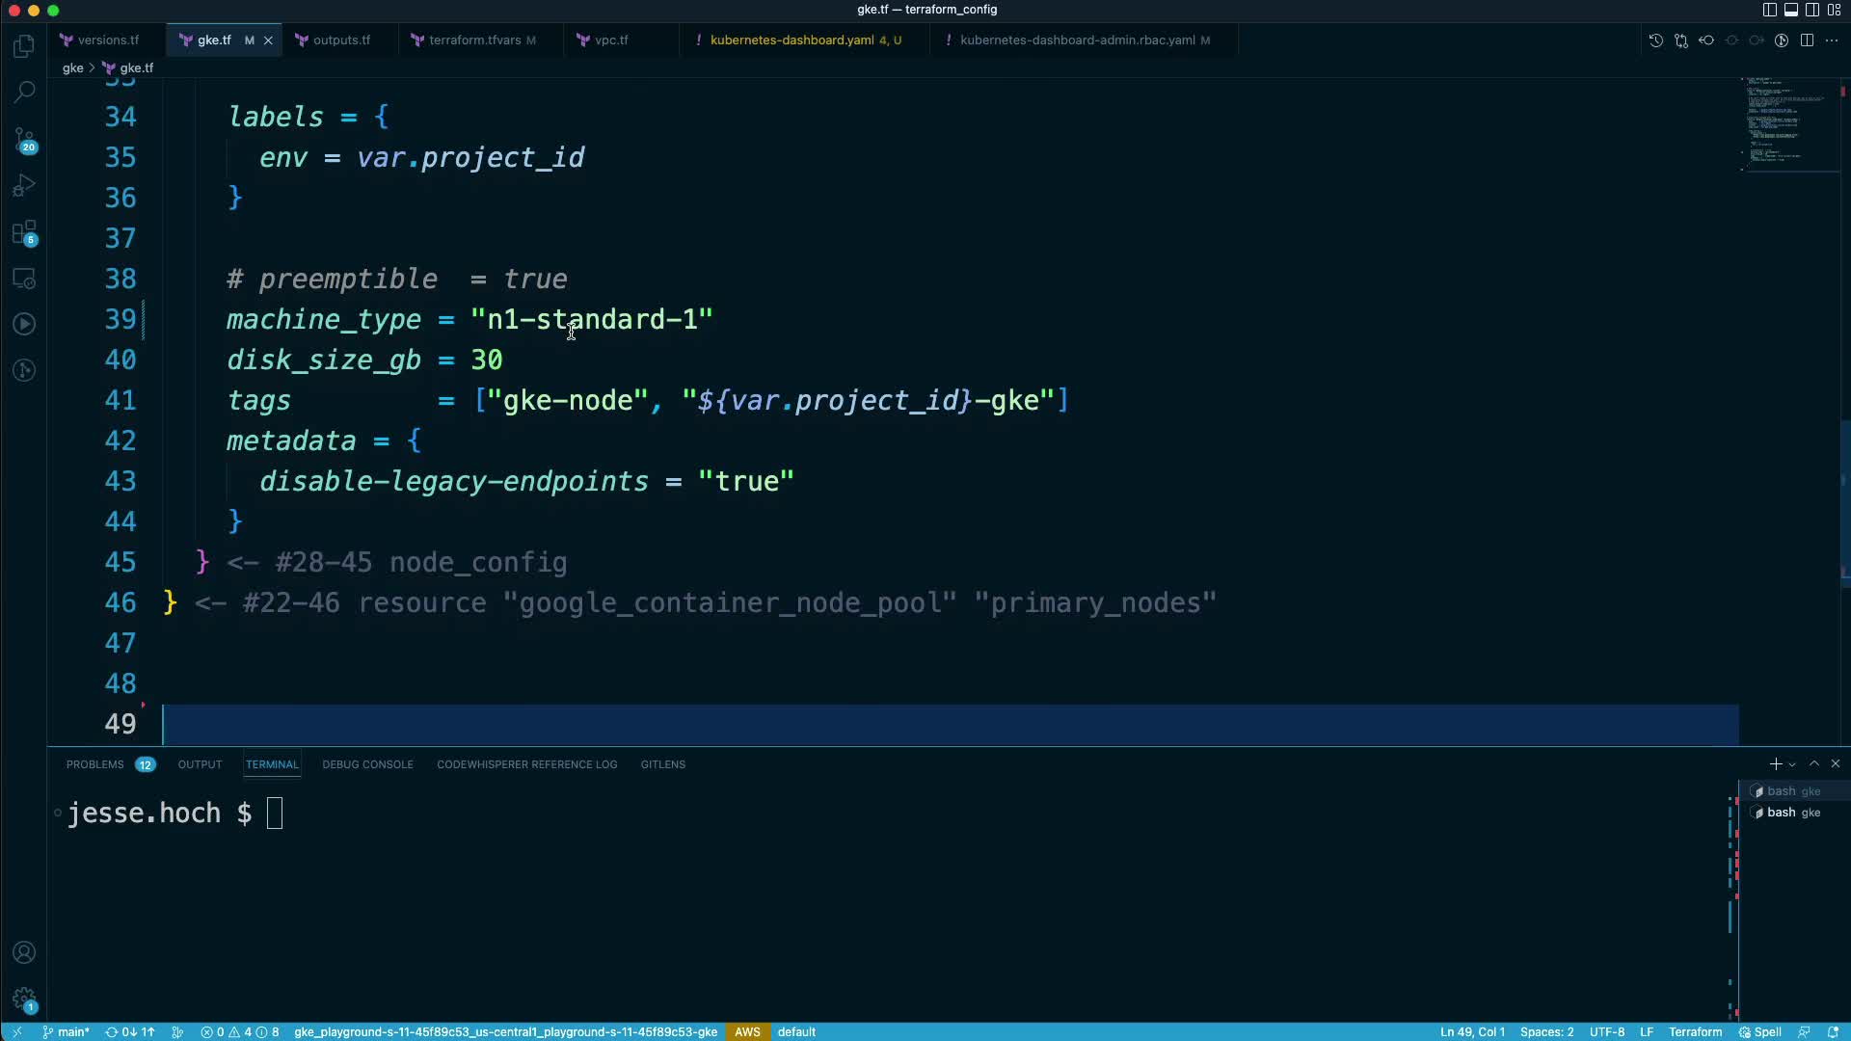1851x1041 pixels.
Task: Split the editor right
Action: coord(1807,40)
